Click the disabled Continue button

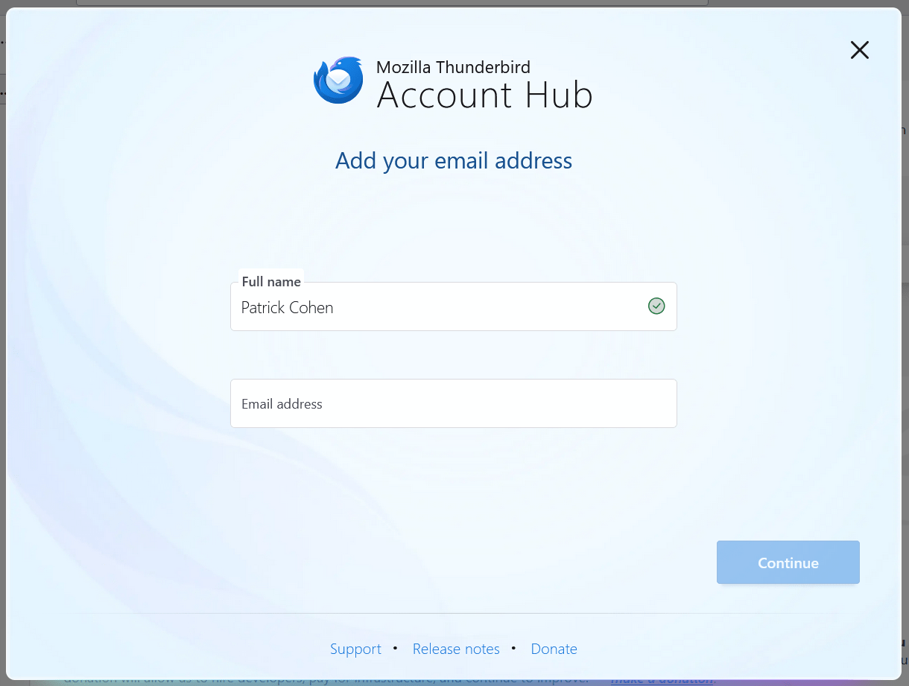[x=788, y=562]
